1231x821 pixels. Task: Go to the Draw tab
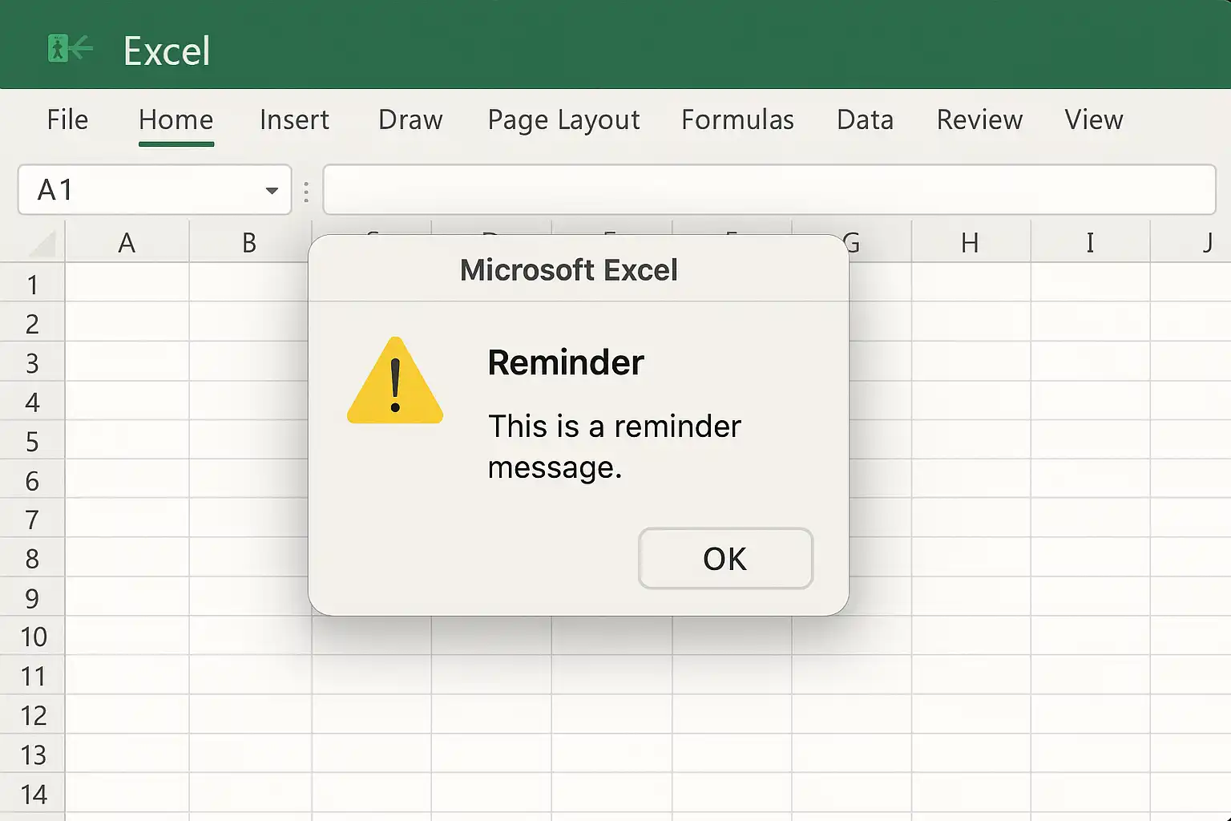[x=410, y=120]
